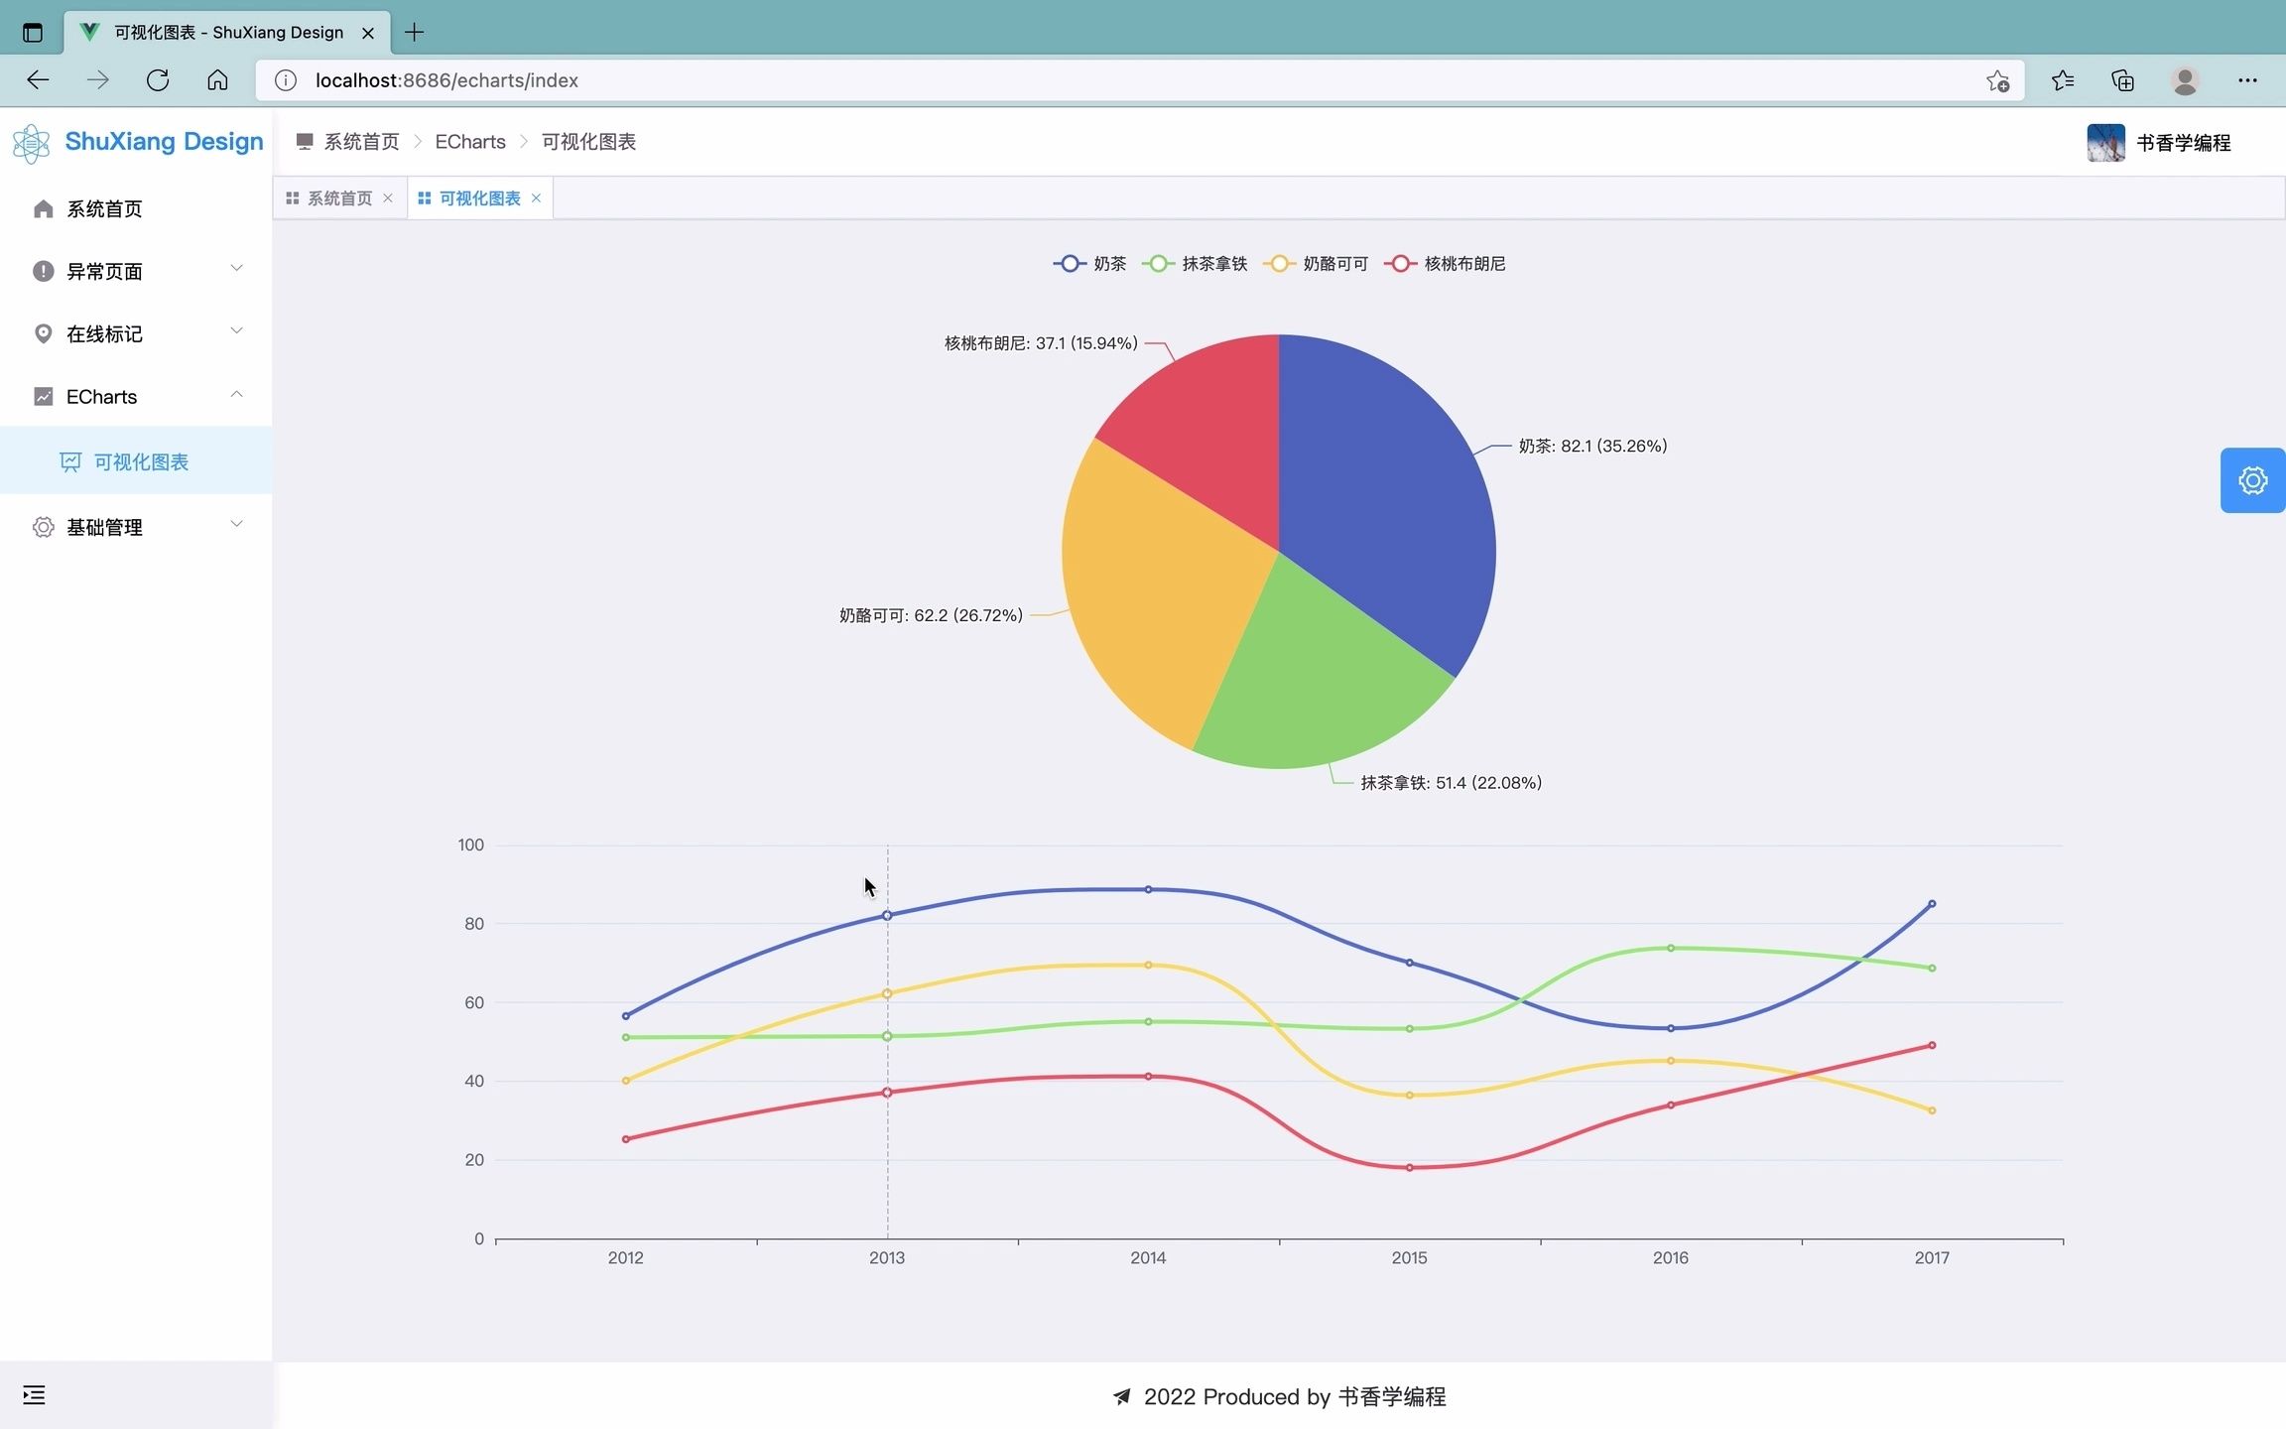Toggle the 抹茶拿铁 series in legend
The width and height of the screenshot is (2286, 1429).
[1195, 264]
